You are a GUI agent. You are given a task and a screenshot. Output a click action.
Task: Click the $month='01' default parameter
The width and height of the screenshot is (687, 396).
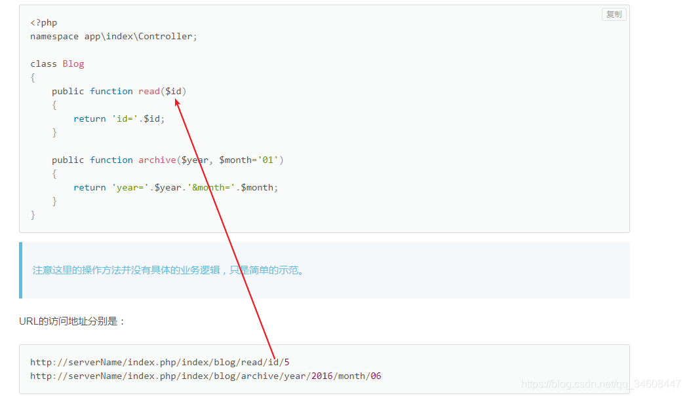[x=247, y=160]
